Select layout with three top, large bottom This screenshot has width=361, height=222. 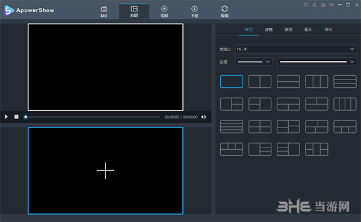(x=232, y=149)
